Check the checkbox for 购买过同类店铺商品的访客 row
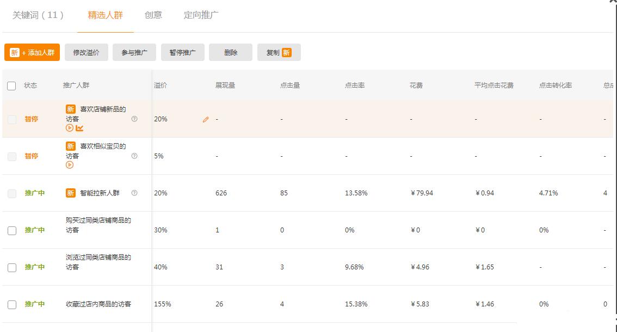 tap(12, 230)
